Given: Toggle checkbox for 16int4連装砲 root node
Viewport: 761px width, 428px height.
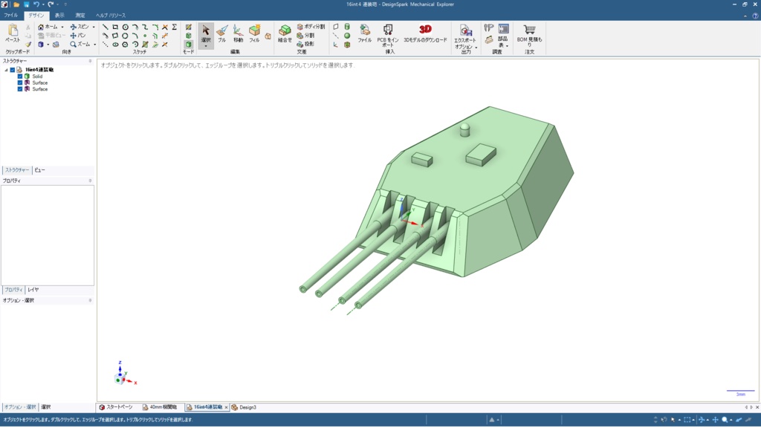Looking at the screenshot, I should coord(13,70).
